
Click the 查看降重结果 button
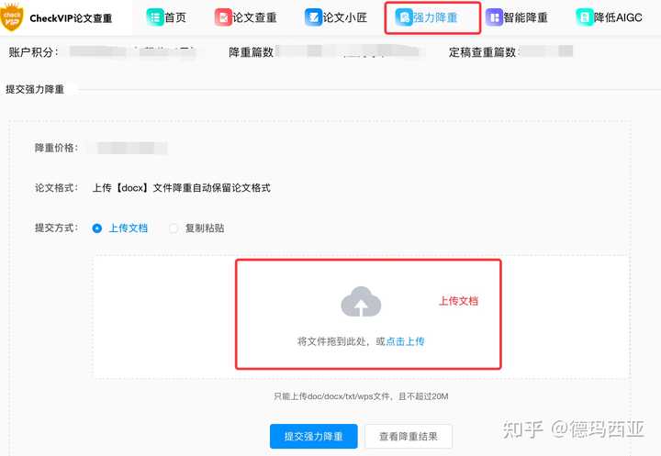pyautogui.click(x=409, y=436)
